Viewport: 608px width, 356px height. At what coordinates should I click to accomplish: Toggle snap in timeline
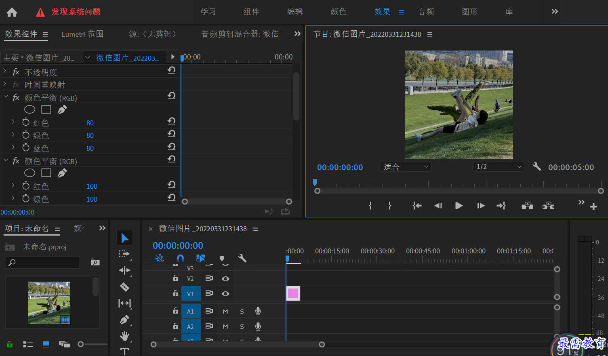click(180, 258)
